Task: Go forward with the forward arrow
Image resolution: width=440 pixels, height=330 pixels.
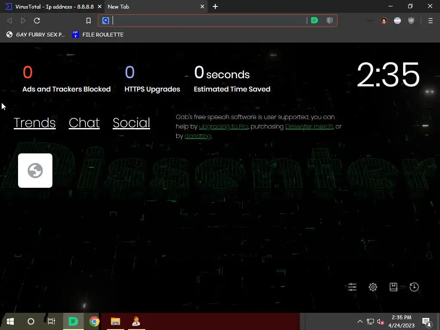Action: (x=23, y=21)
